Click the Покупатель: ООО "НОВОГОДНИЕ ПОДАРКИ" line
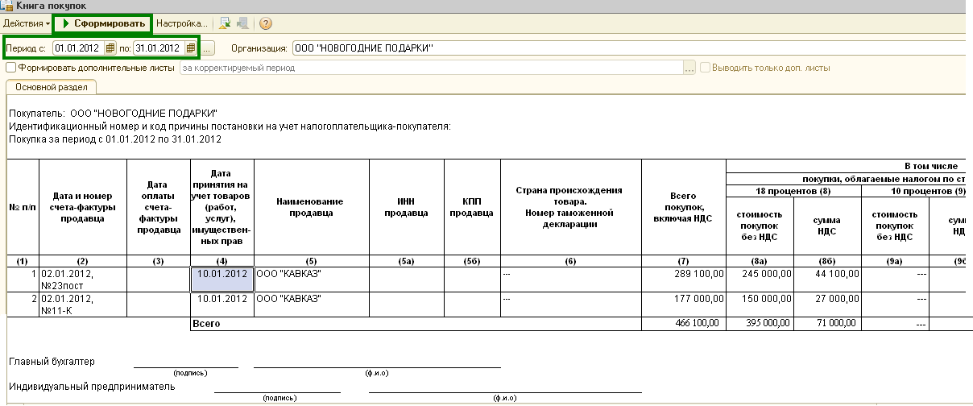 point(113,114)
